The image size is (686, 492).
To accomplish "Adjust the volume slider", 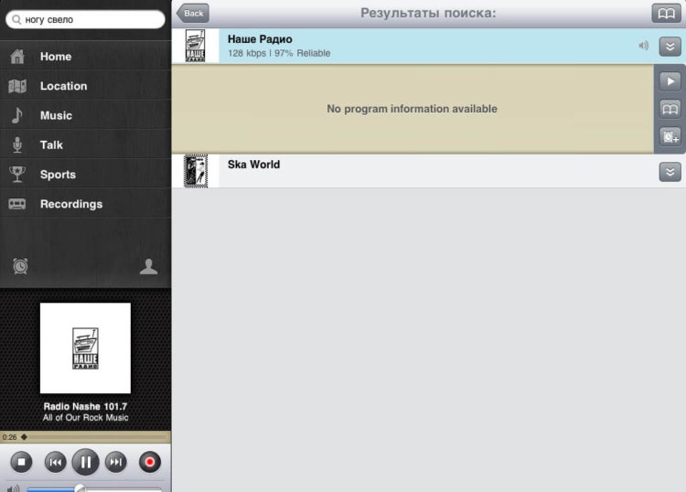I will 94,489.
